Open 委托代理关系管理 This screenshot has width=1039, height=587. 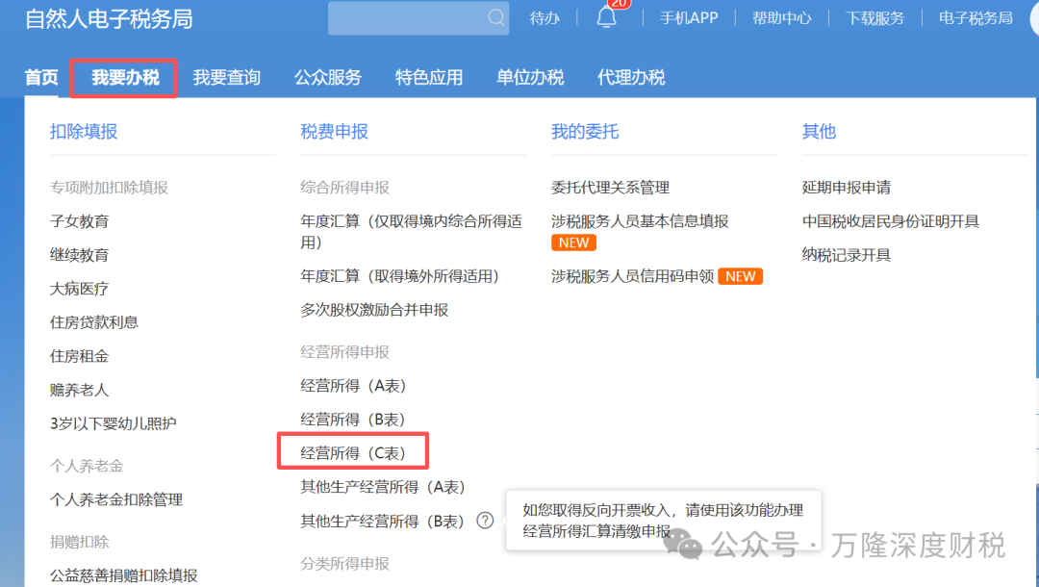click(610, 188)
